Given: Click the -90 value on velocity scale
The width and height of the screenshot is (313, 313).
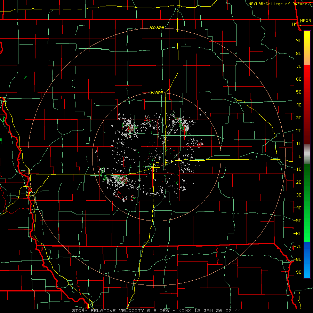Looking at the screenshot, I should pos(297,272).
